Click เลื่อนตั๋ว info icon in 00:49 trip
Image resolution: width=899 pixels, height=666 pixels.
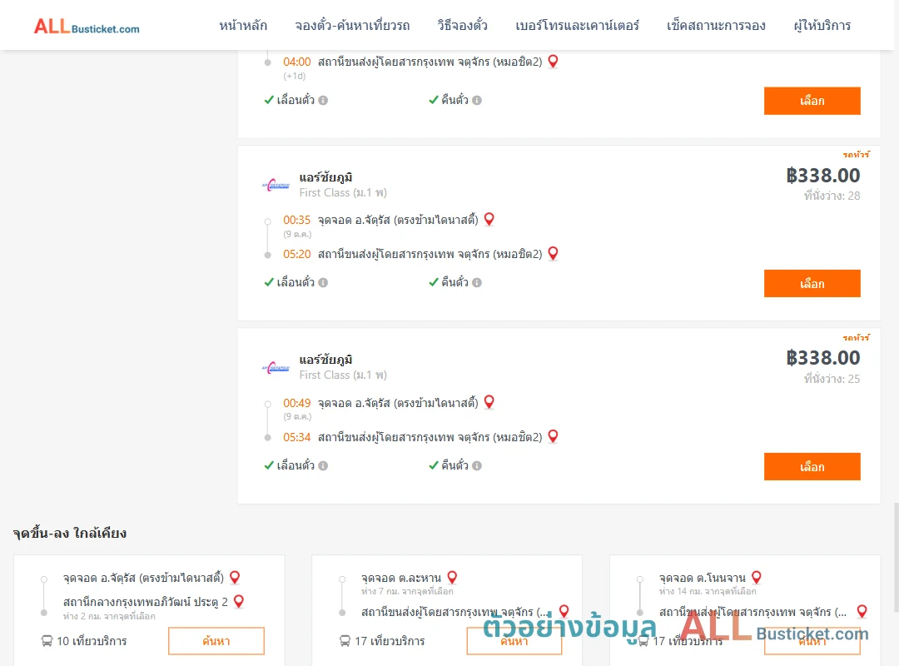coord(323,466)
